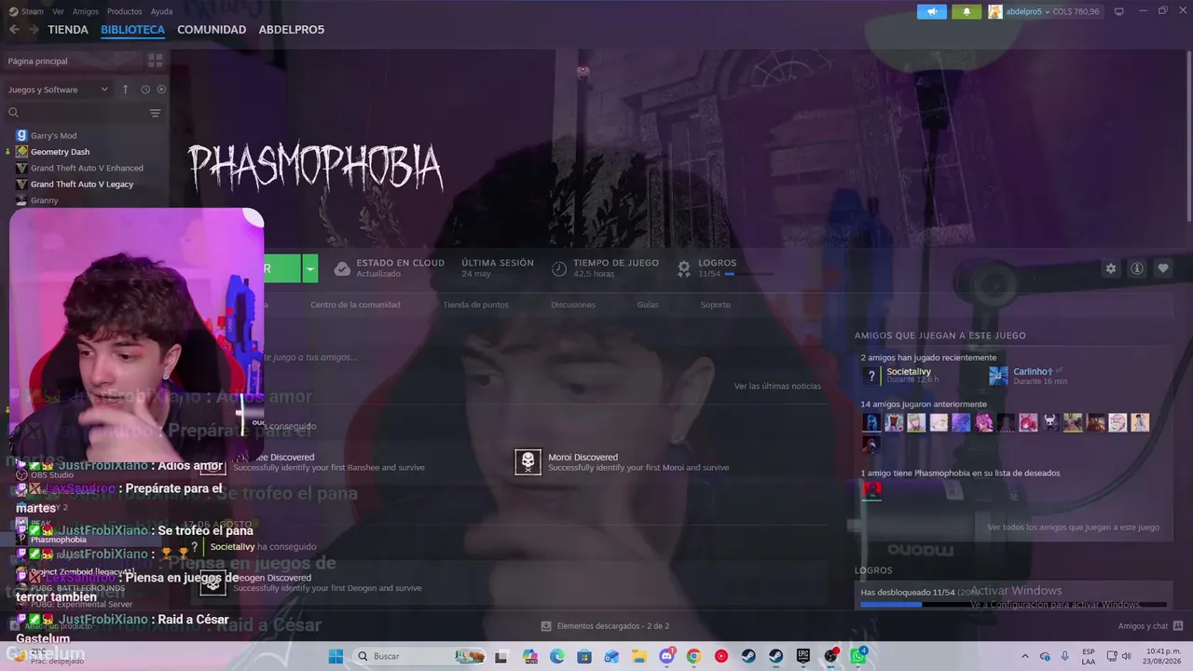Select Grand Theft Auto V Legacy in library

(x=82, y=185)
